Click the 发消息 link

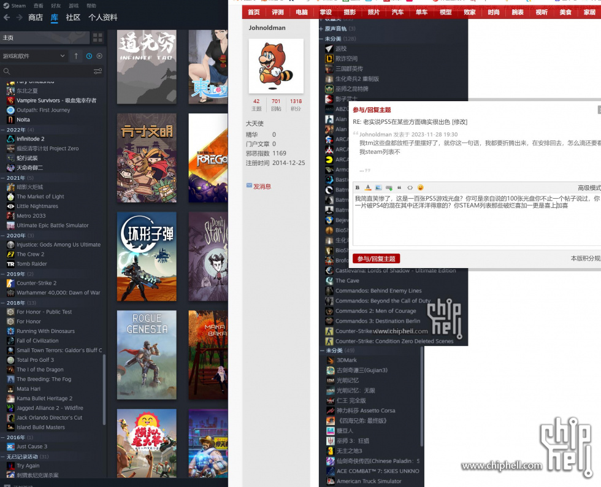click(x=262, y=186)
